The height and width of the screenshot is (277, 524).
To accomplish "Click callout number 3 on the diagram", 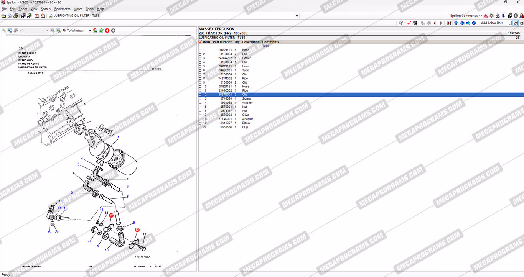I will (x=118, y=137).
